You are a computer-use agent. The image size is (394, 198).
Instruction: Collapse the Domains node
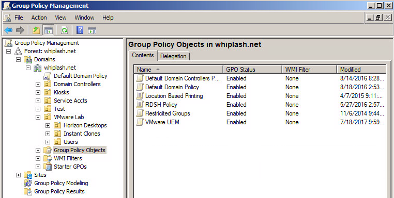[18, 60]
